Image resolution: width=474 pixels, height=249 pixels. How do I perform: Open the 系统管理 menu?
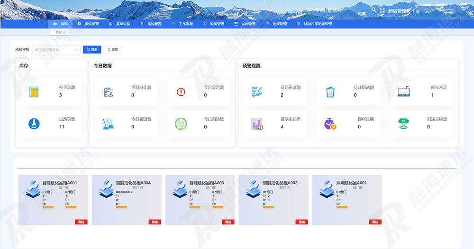88,24
